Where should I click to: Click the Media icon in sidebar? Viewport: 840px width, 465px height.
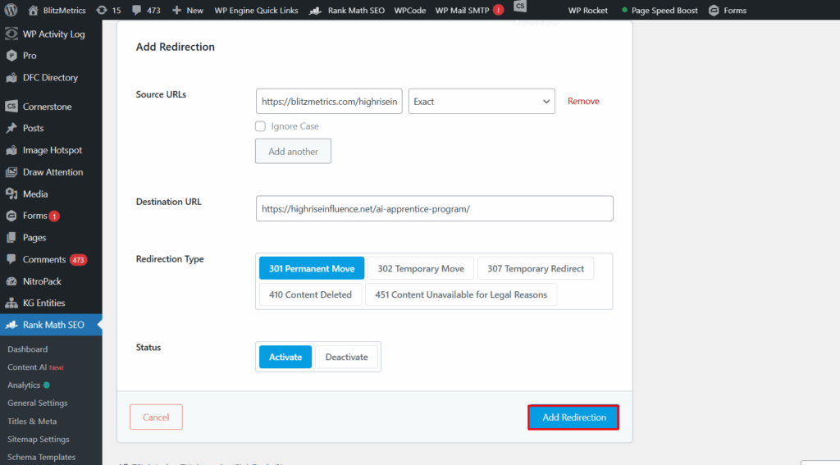click(11, 194)
